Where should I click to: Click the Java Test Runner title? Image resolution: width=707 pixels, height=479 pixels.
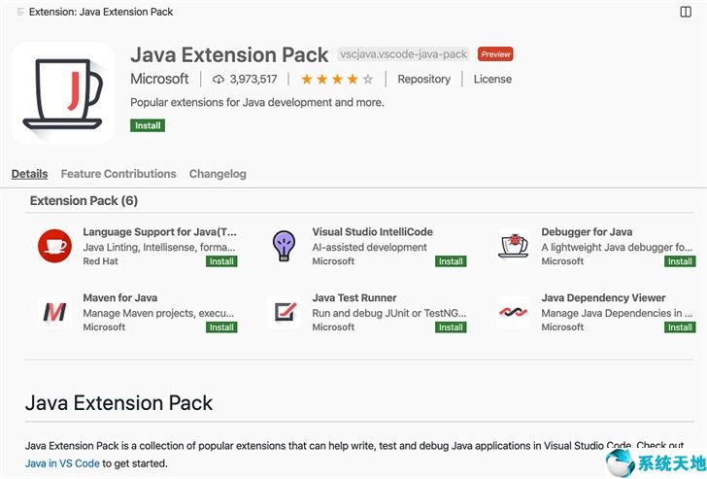(354, 297)
